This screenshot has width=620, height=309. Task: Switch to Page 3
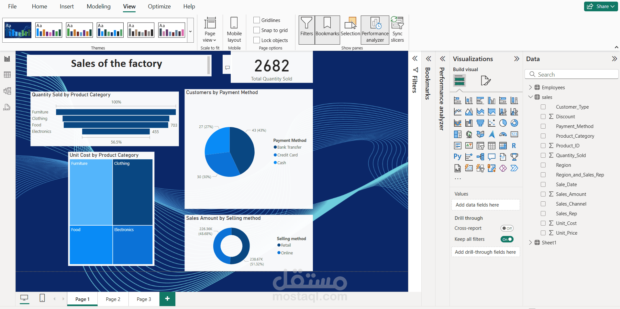[x=144, y=299]
